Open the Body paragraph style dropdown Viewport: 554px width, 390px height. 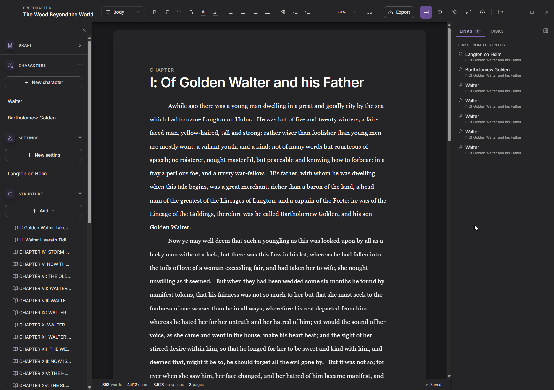(x=123, y=12)
